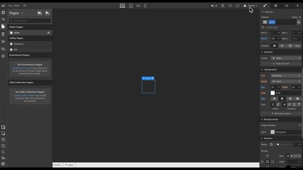Switch to Tablet breakpoint view
This screenshot has height=170, width=303.
pos(131,6)
